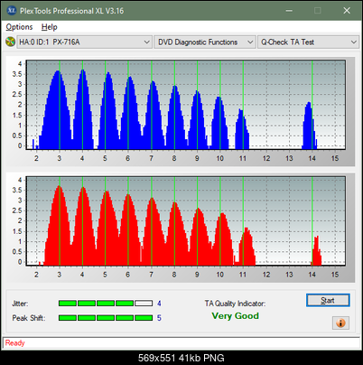Open the orange info button
Viewport: 363px width, 365px height.
(x=340, y=323)
